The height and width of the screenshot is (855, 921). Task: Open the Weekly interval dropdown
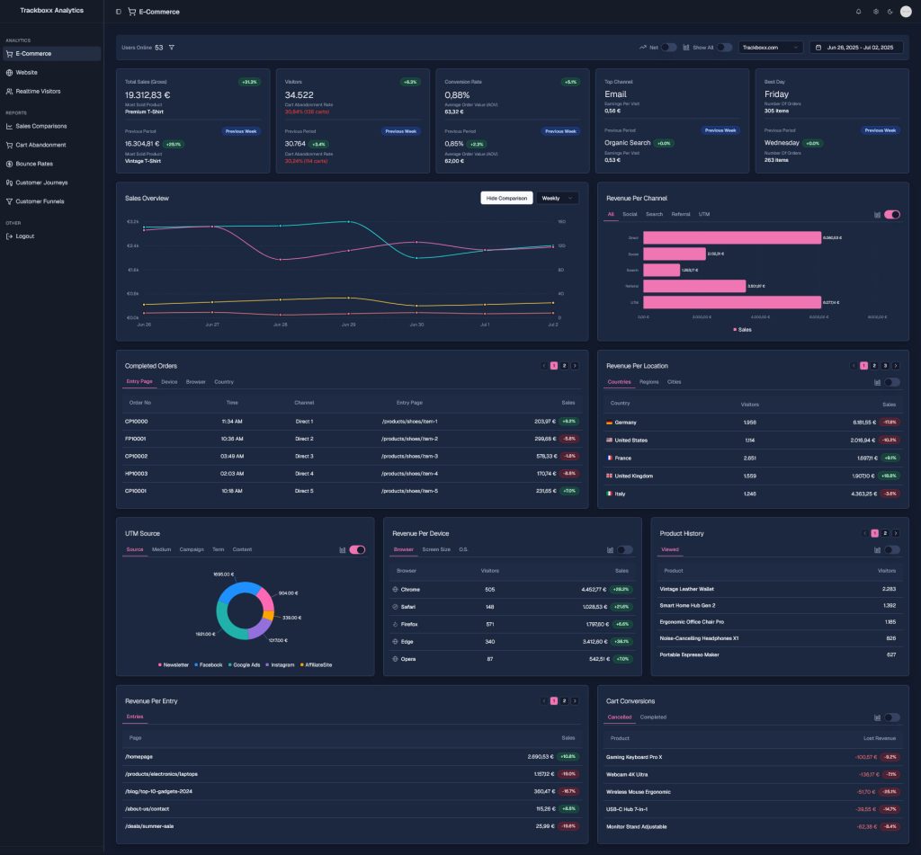click(x=558, y=198)
